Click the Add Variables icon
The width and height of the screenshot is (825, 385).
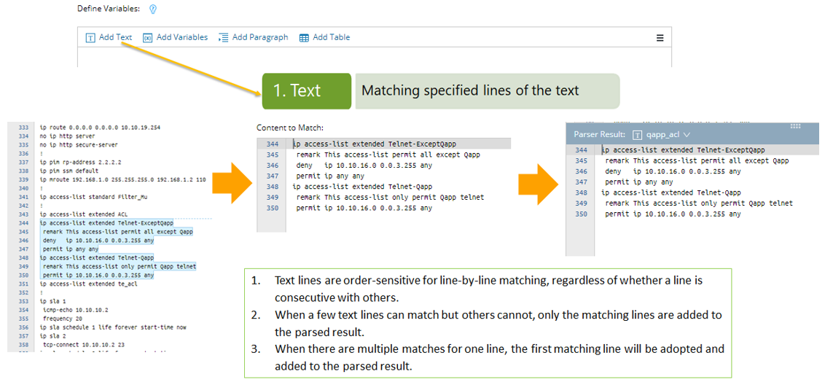(x=147, y=38)
